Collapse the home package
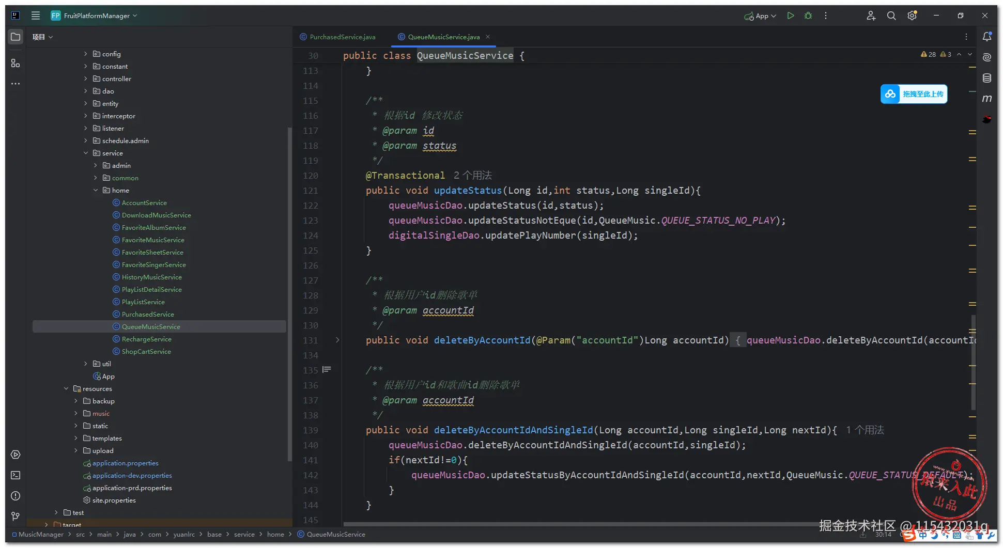The image size is (1003, 548). pyautogui.click(x=96, y=190)
